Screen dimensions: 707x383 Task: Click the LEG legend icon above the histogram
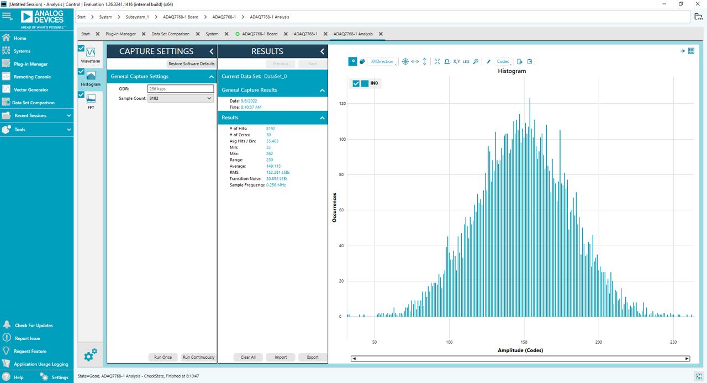(x=466, y=62)
